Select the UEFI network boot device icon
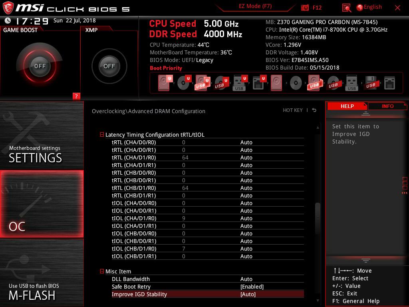Image resolution: width=409 pixels, height=307 pixels. 259,83
